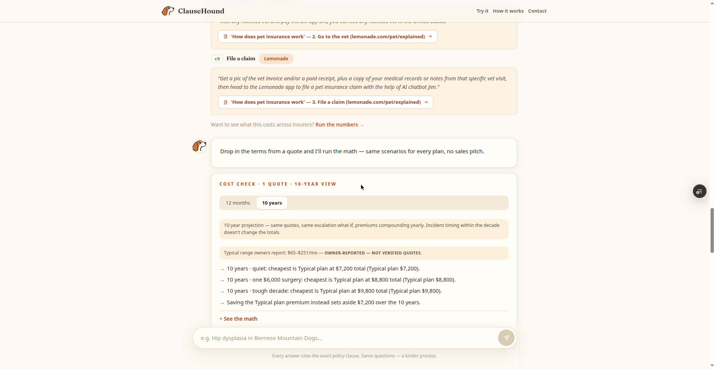Click the send arrow icon in chat box
This screenshot has width=715, height=369.
point(506,338)
